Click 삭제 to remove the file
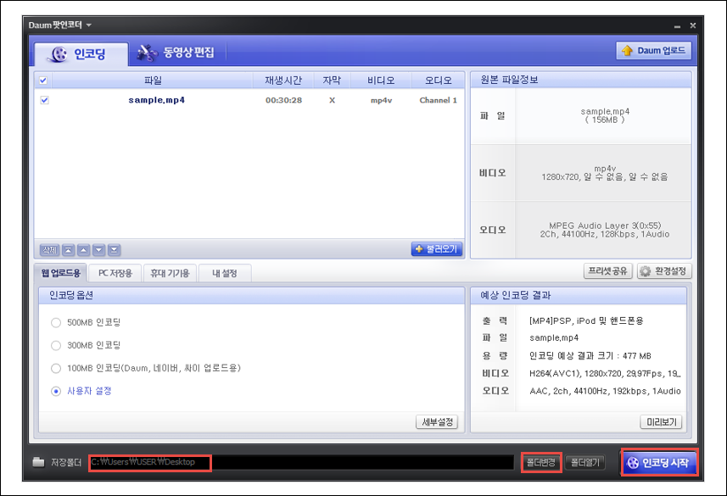This screenshot has width=727, height=496. 49,250
